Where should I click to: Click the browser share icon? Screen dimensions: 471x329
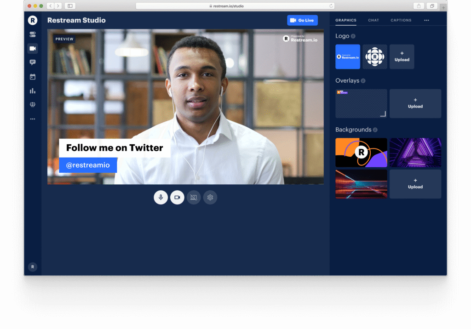click(419, 6)
